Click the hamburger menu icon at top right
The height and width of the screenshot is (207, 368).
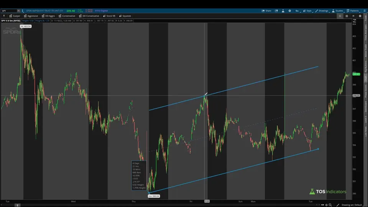pos(365,11)
